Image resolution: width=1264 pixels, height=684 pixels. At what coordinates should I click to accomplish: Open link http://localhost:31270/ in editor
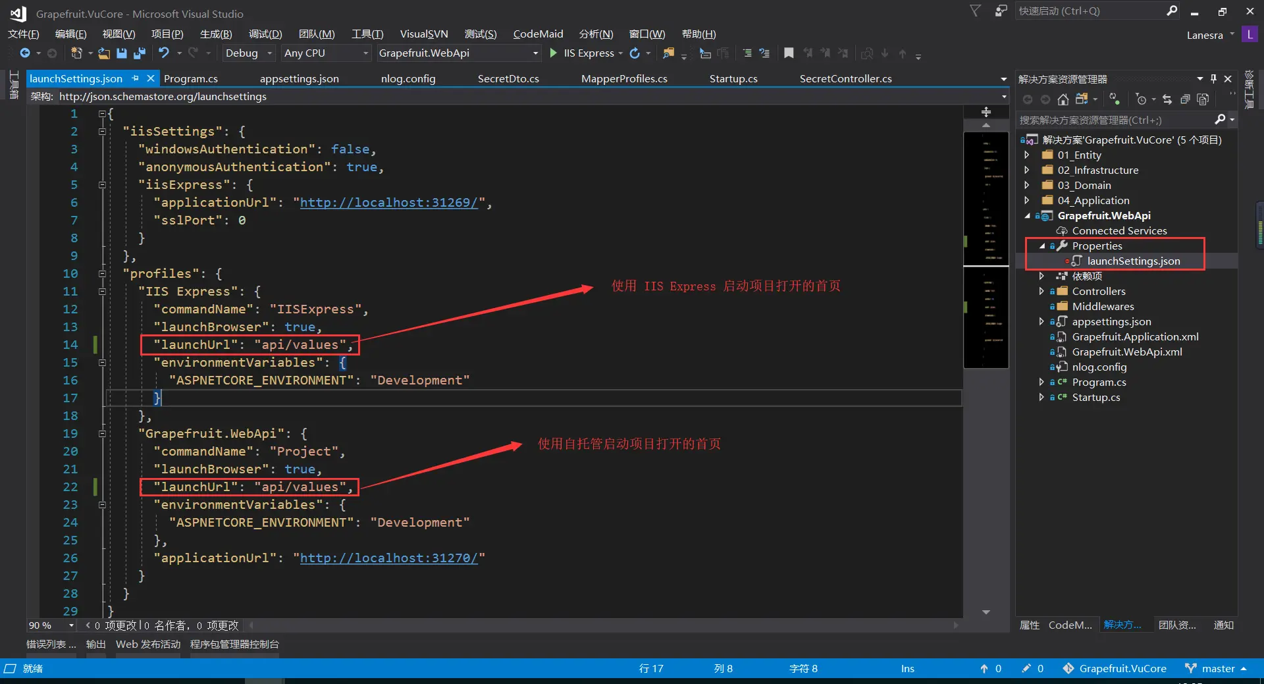[389, 558]
